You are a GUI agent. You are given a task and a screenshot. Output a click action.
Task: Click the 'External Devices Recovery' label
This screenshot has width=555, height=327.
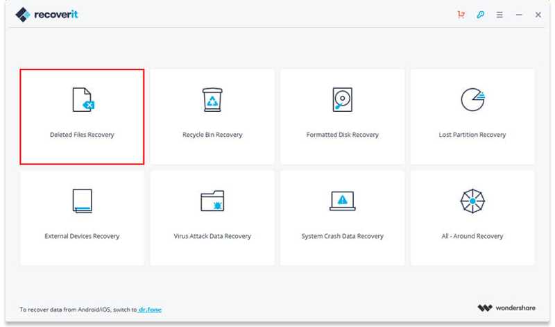click(82, 236)
